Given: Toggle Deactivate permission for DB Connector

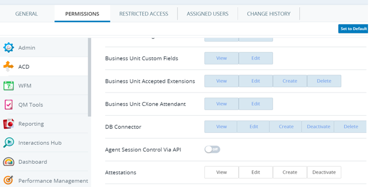Looking at the screenshot, I should [318, 126].
